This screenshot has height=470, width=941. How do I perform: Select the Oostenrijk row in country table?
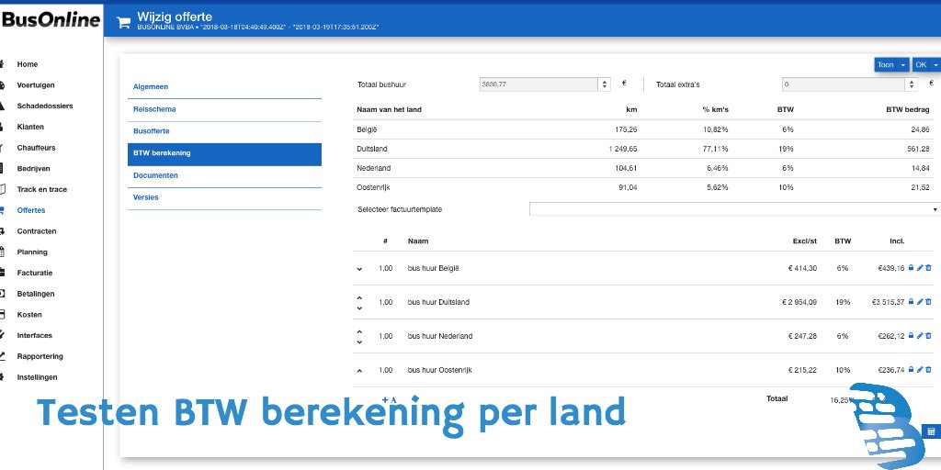pos(643,187)
